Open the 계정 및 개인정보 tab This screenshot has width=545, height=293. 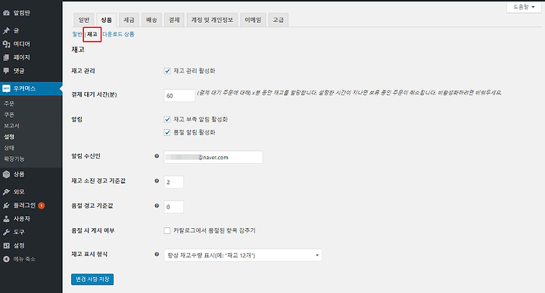(x=212, y=20)
